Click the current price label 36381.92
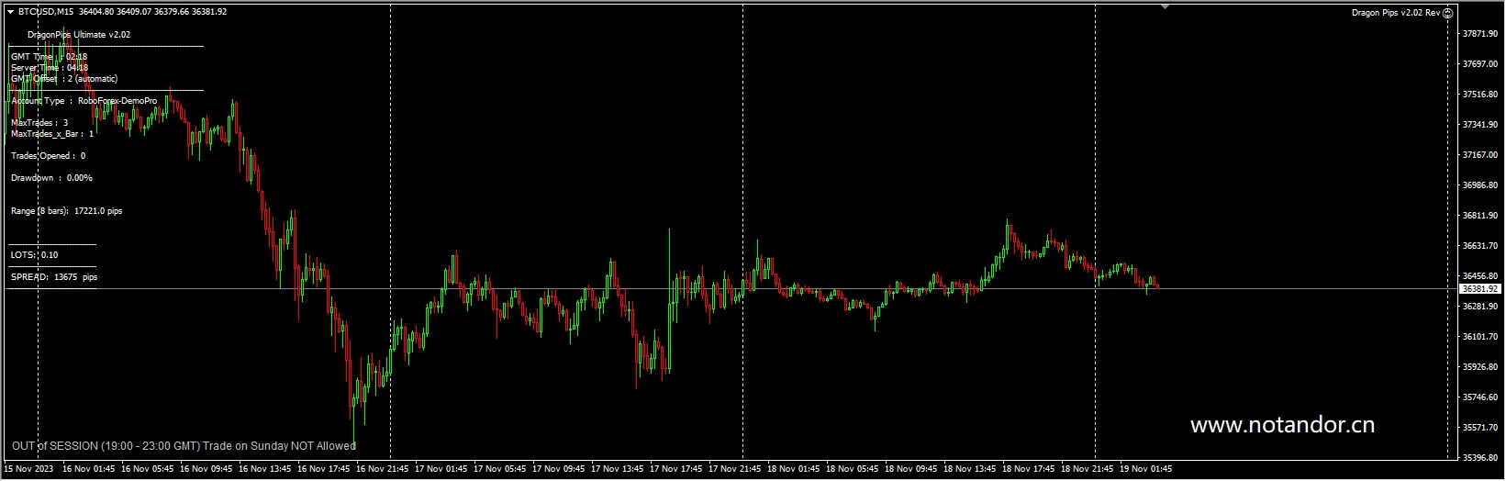The image size is (1506, 481). (x=1481, y=288)
